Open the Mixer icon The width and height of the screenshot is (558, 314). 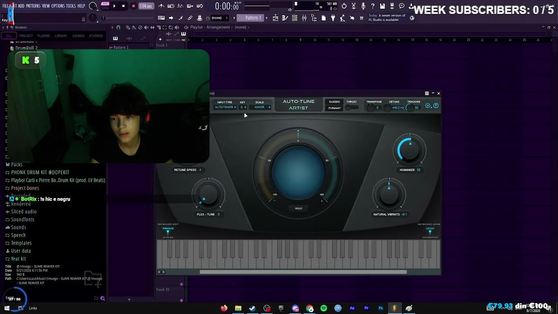pos(304,18)
